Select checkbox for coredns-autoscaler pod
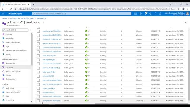This screenshot has width=190, height=107. 38,43
